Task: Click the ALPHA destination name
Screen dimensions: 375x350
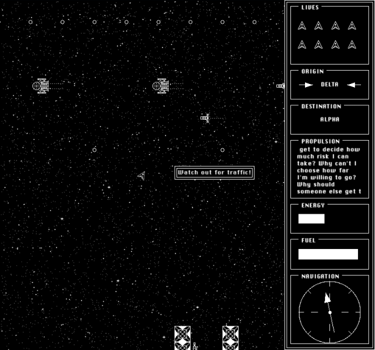Action: (x=329, y=119)
